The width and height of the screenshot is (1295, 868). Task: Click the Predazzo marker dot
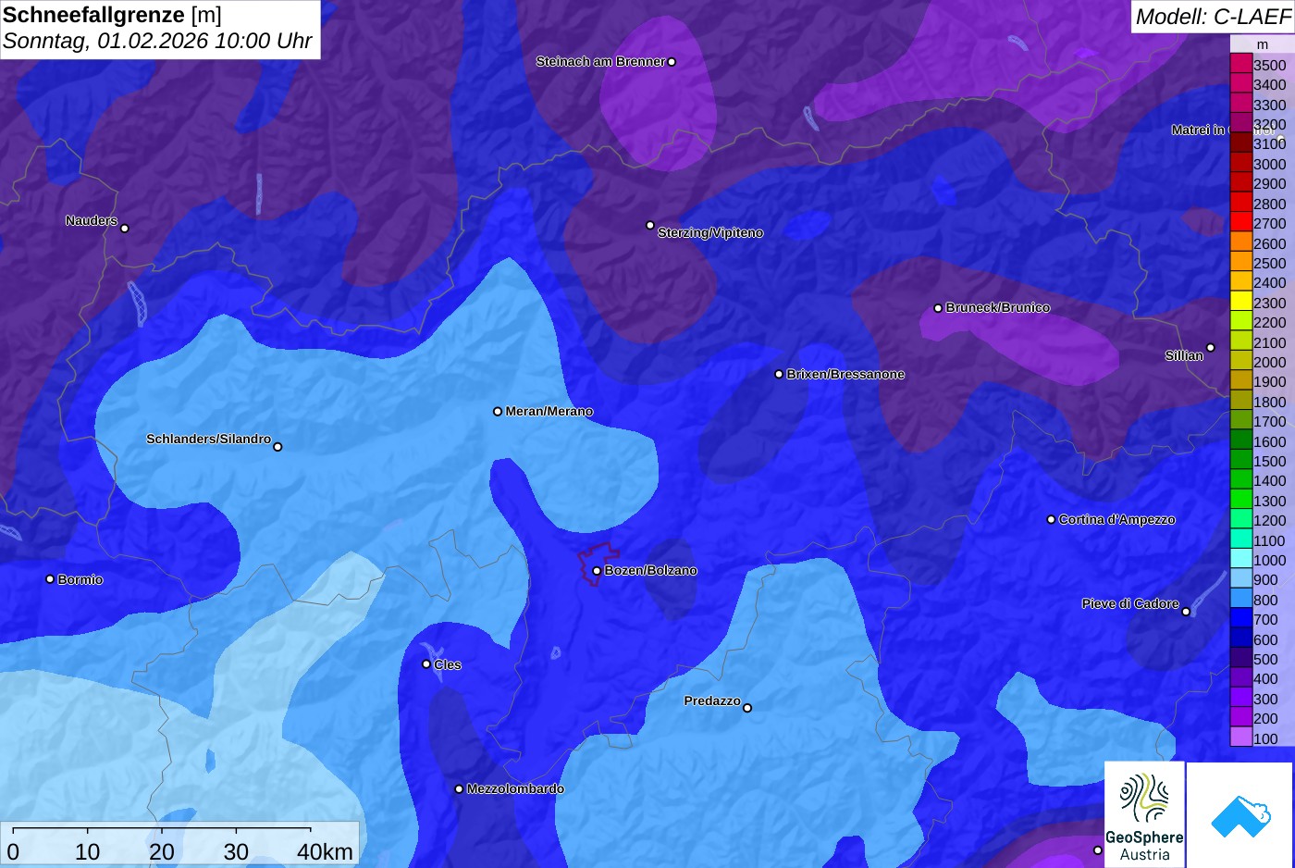(x=747, y=708)
